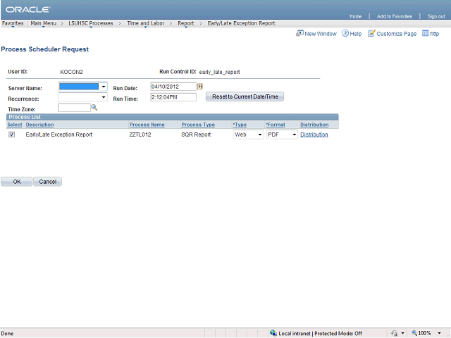Click the Cancel button

(47, 182)
